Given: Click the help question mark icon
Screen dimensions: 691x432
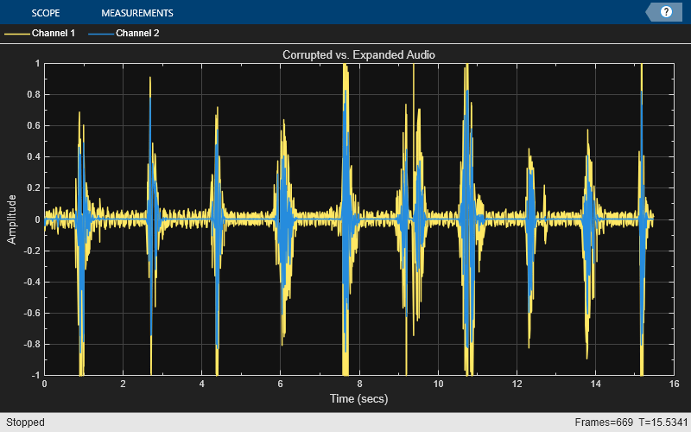Looking at the screenshot, I should click(666, 12).
